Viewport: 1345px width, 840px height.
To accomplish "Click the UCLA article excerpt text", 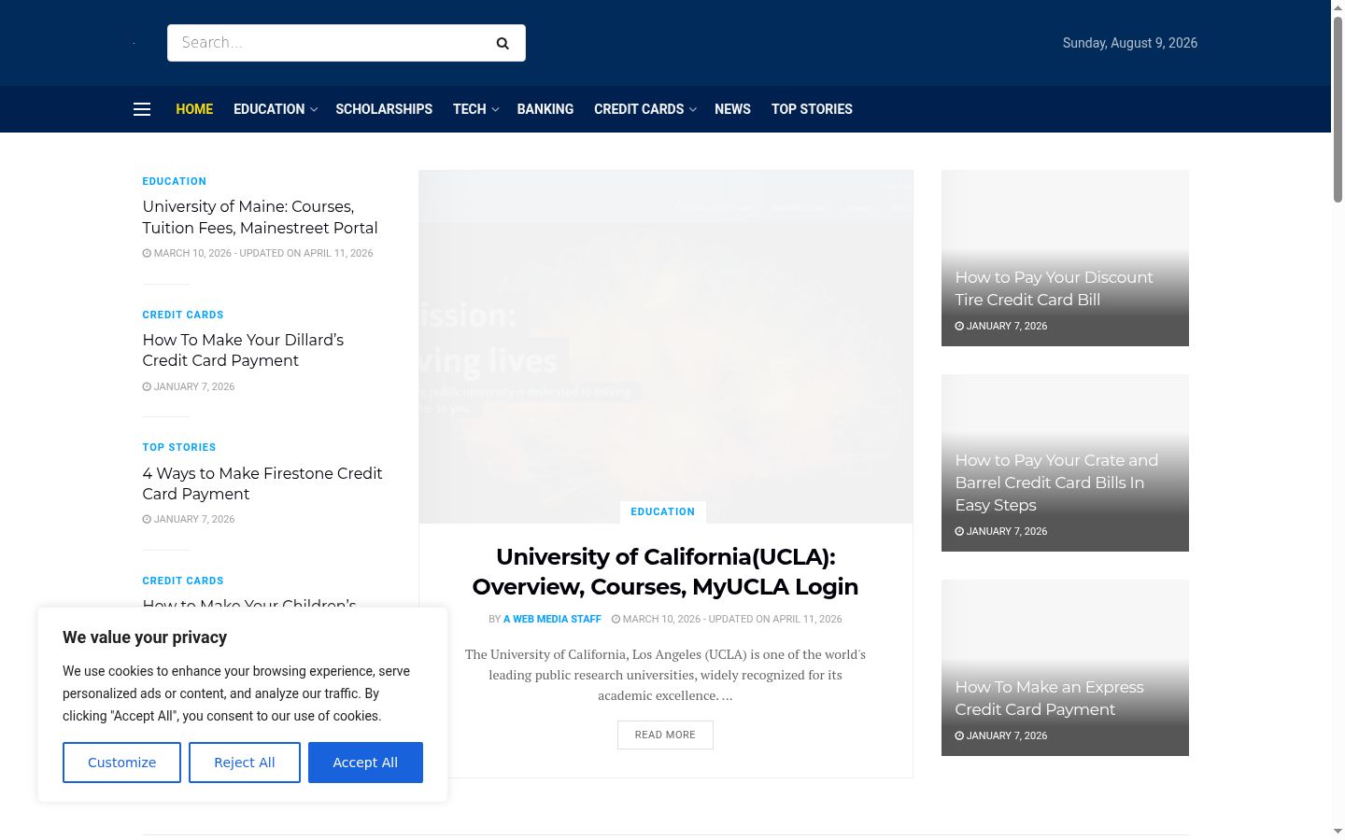I will click(x=665, y=675).
